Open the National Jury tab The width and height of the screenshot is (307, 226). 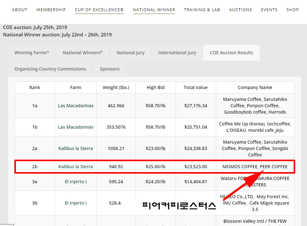[x=130, y=53]
